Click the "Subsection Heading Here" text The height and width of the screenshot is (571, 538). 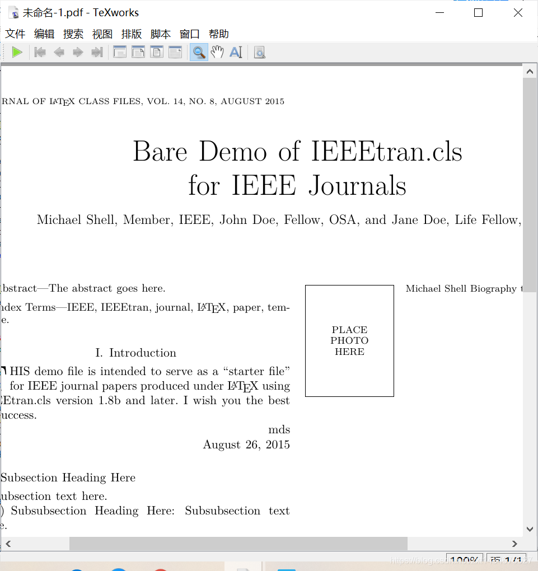point(68,478)
